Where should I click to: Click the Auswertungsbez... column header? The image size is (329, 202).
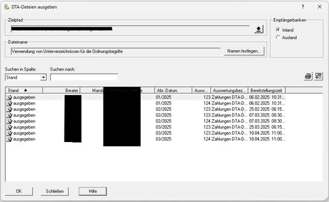pyautogui.click(x=229, y=90)
